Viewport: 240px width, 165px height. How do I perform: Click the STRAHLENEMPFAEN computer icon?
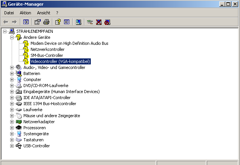coord(12,31)
